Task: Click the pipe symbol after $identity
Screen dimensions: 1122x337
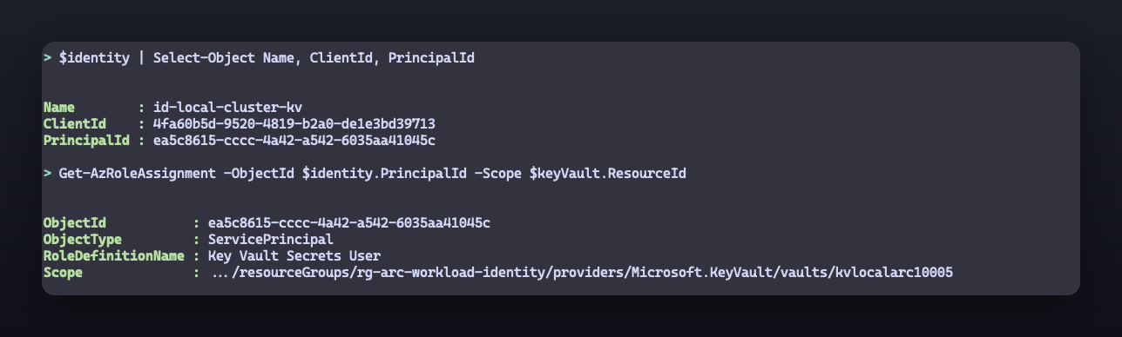Action: pos(141,58)
